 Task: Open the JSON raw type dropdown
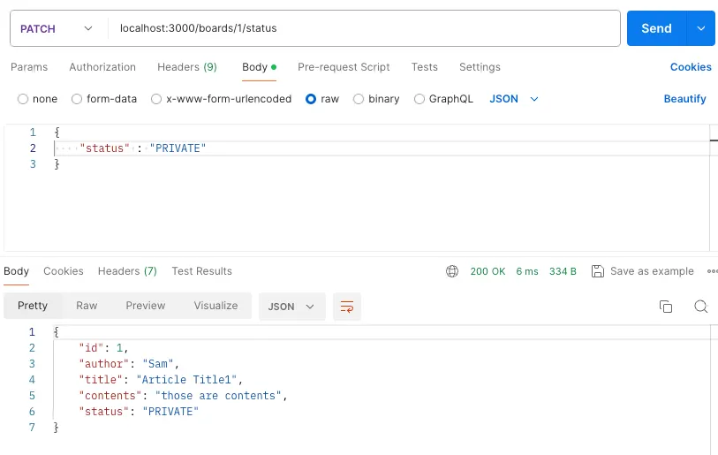[514, 99]
